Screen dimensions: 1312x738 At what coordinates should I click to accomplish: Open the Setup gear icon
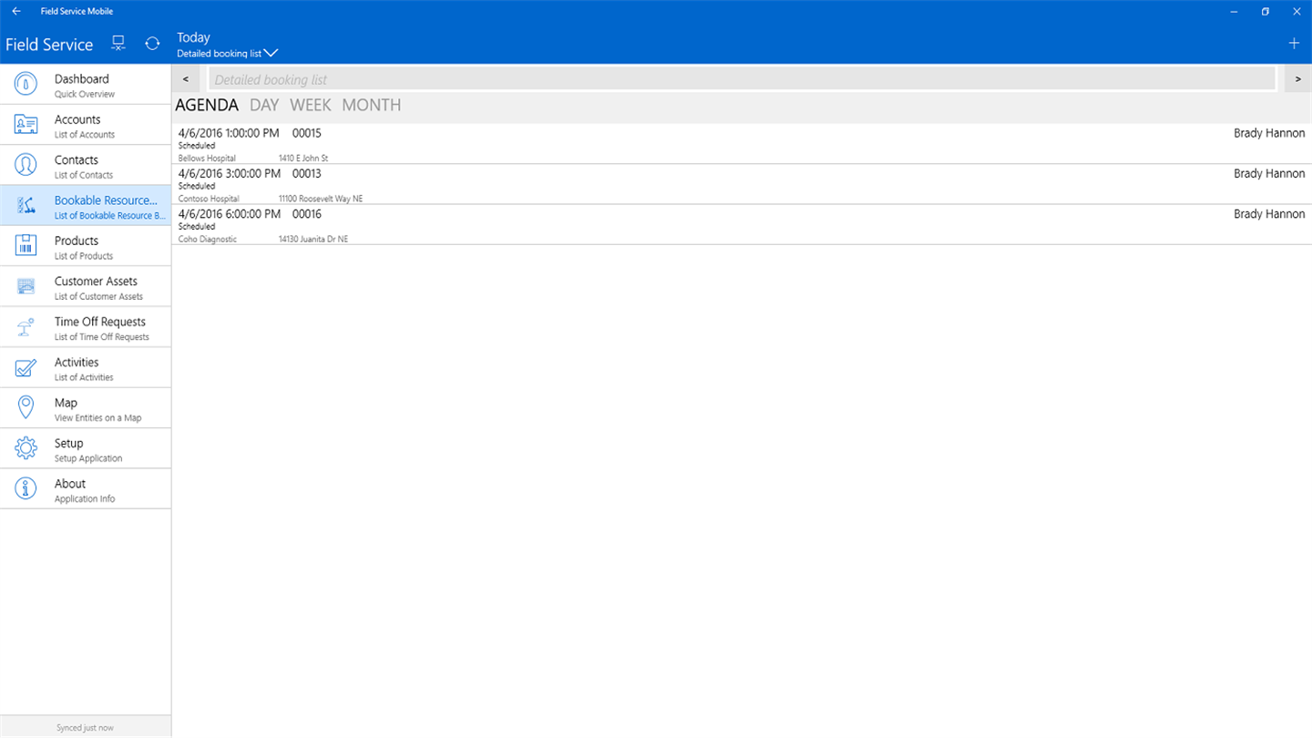(26, 448)
